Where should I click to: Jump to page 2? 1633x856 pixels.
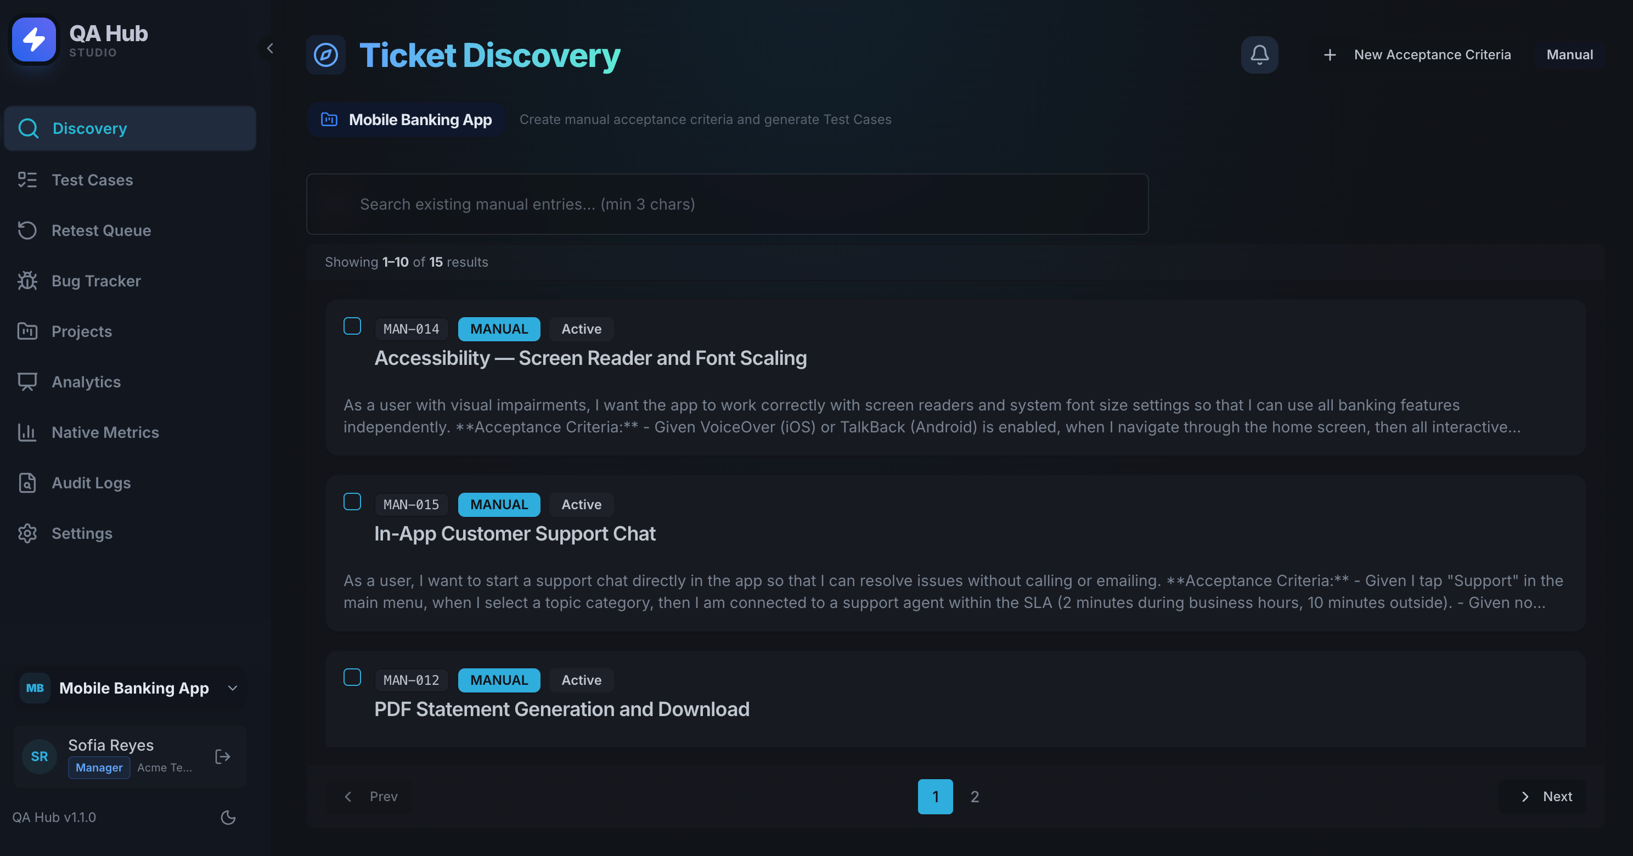coord(975,796)
